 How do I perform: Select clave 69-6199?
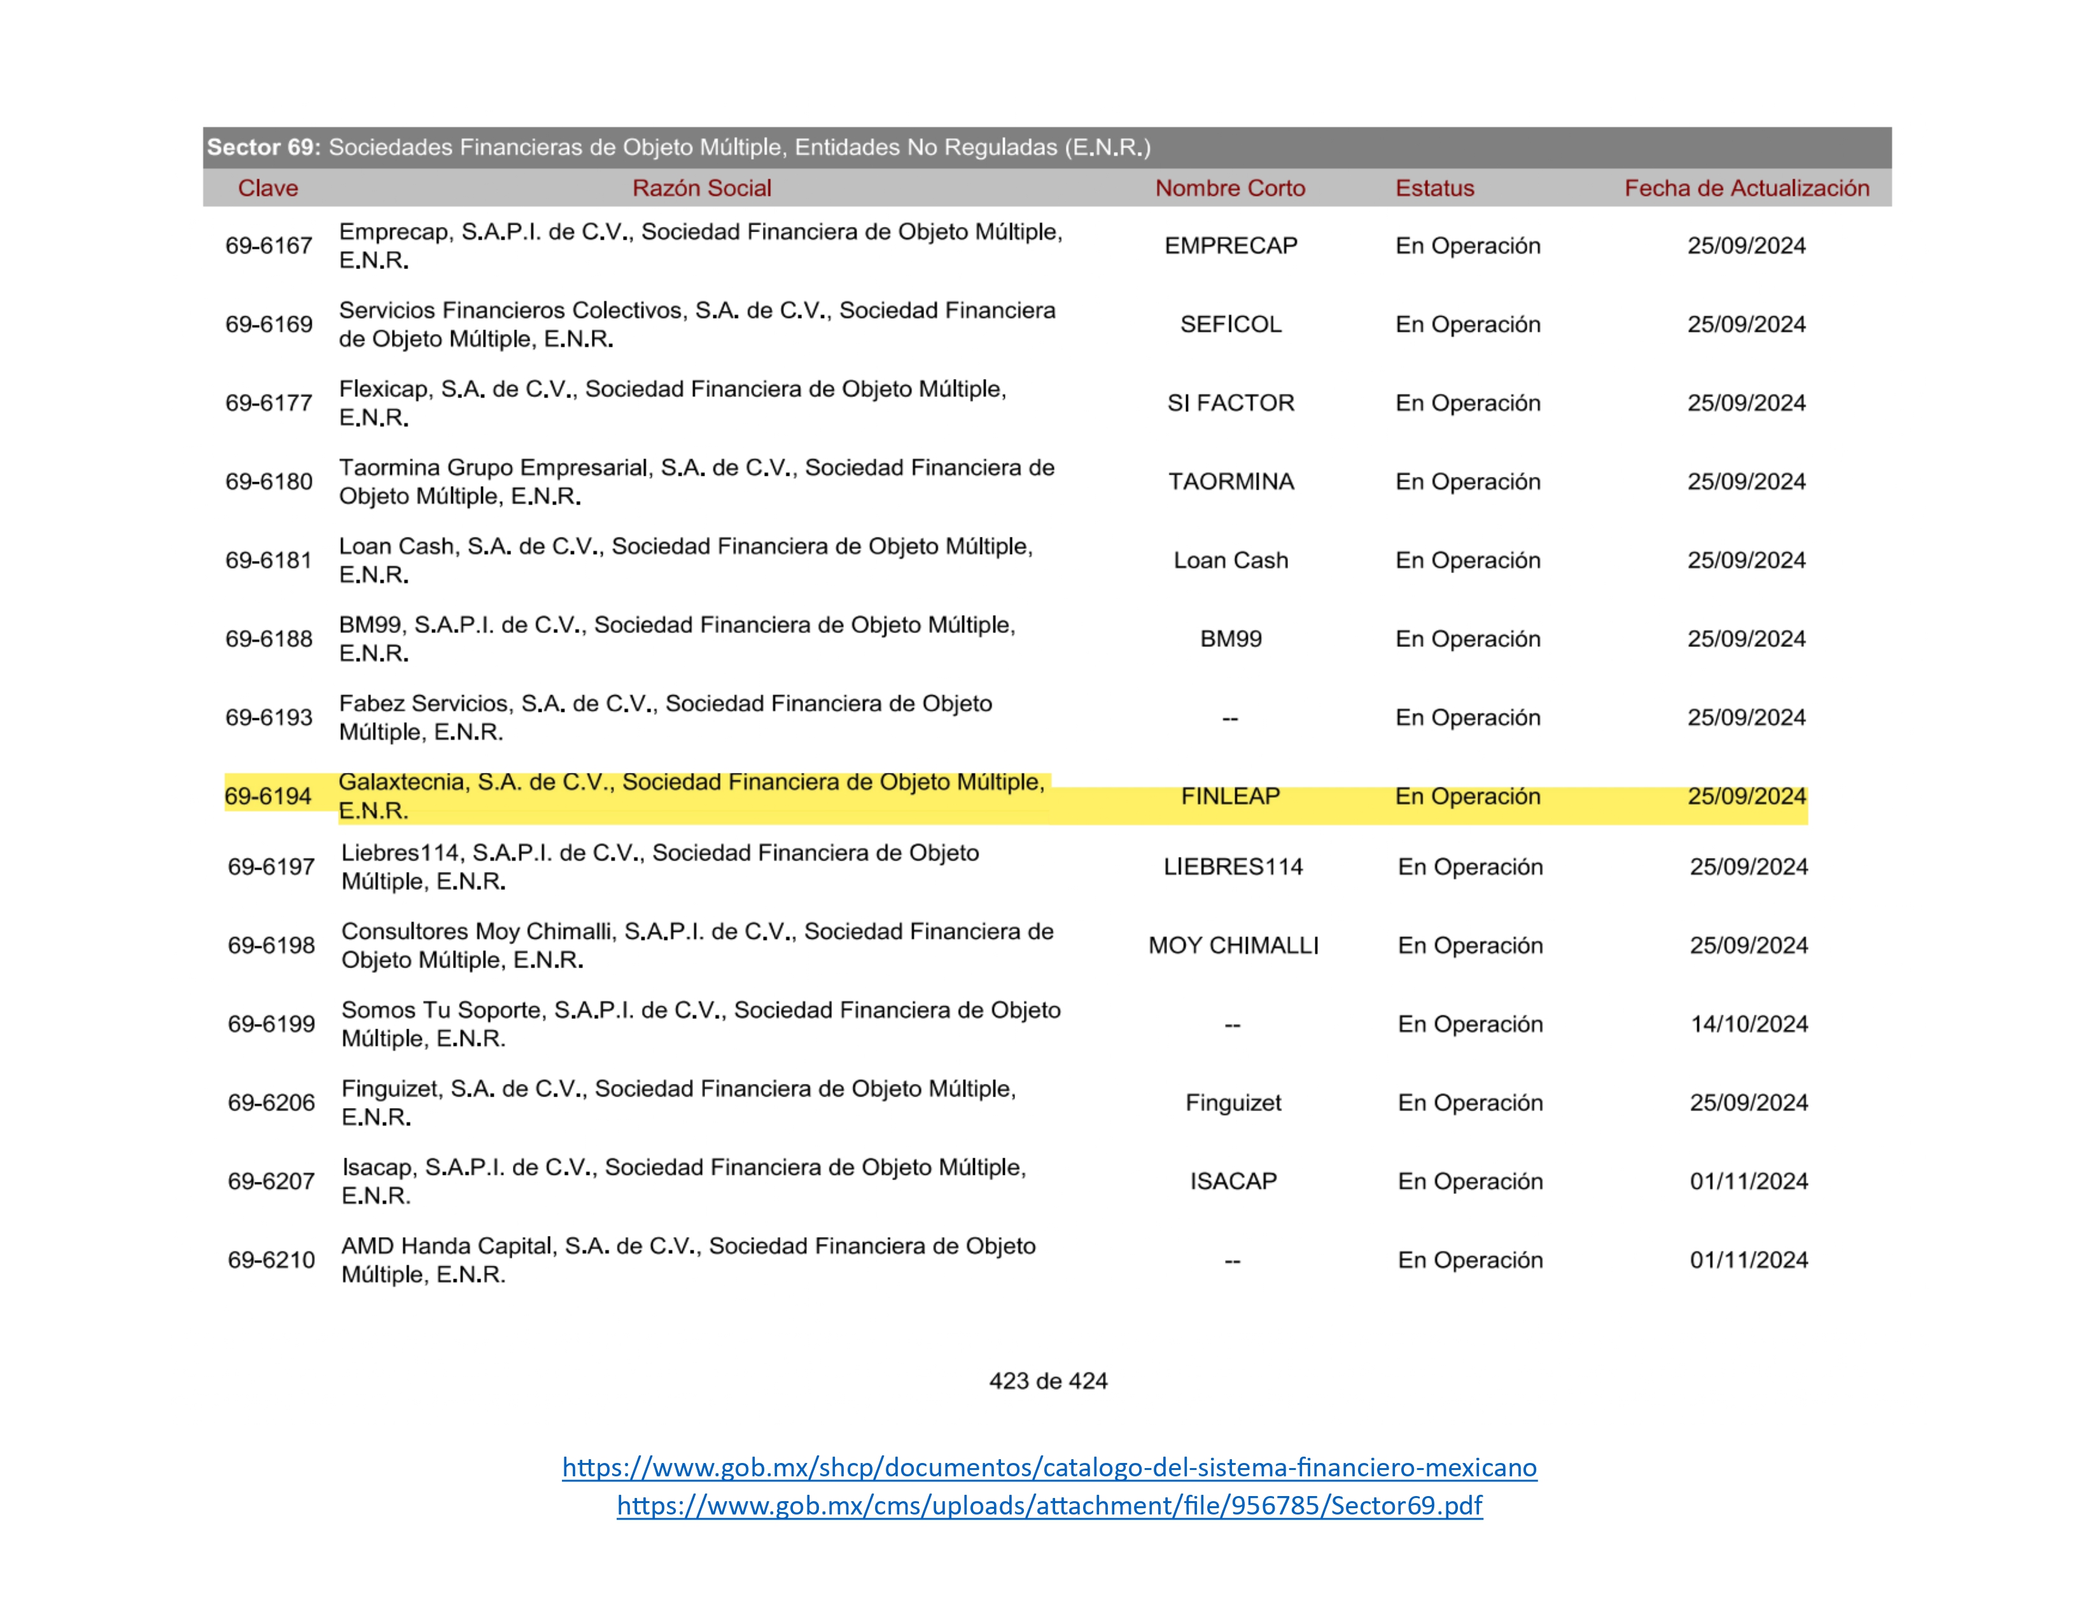coord(271,1025)
